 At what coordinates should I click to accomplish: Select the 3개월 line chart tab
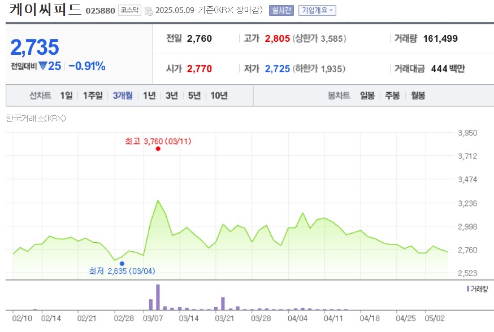[123, 95]
